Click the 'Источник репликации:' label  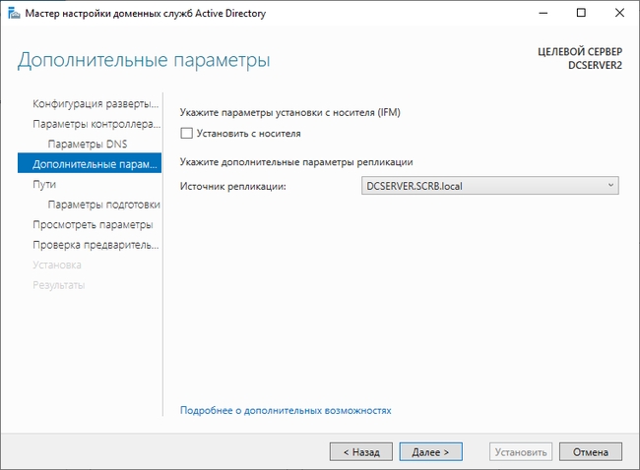point(233,186)
